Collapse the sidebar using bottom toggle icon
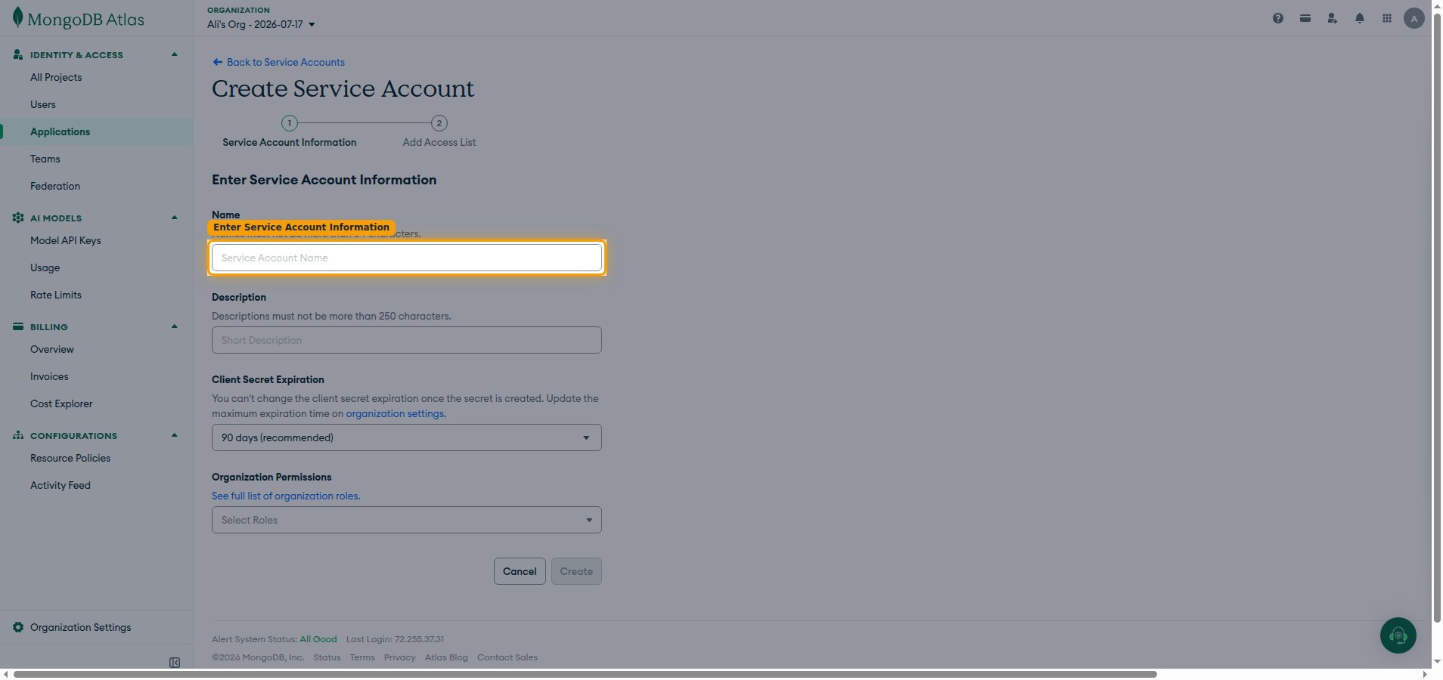The height and width of the screenshot is (680, 1443). pos(175,663)
